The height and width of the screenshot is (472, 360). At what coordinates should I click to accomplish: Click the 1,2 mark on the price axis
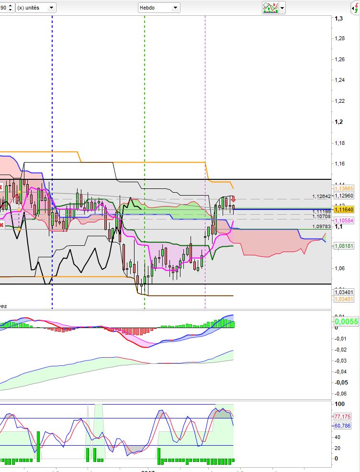[338, 122]
